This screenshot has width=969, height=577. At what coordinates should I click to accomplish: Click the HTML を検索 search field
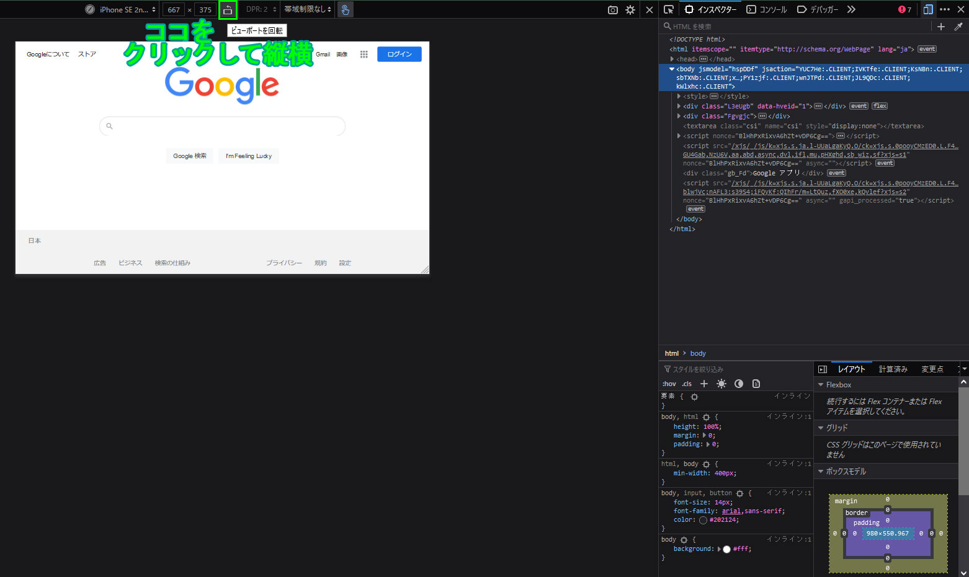pyautogui.click(x=797, y=27)
